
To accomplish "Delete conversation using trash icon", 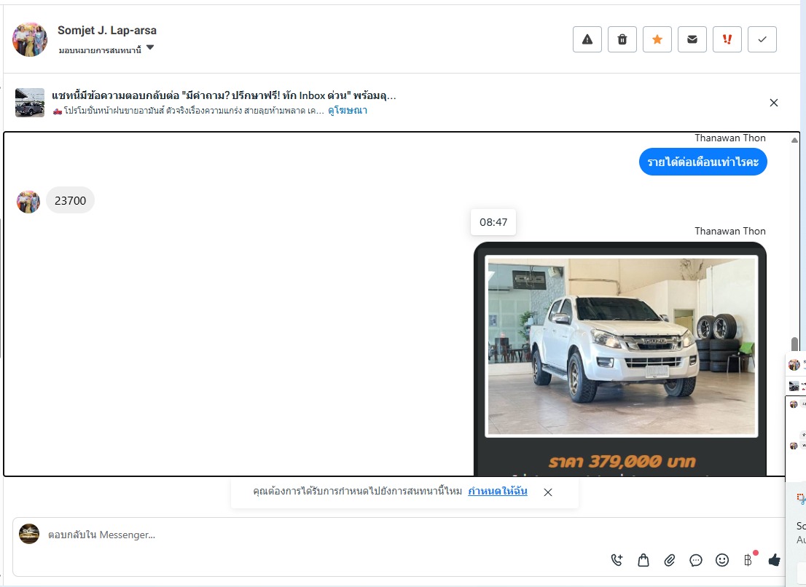I will (622, 39).
